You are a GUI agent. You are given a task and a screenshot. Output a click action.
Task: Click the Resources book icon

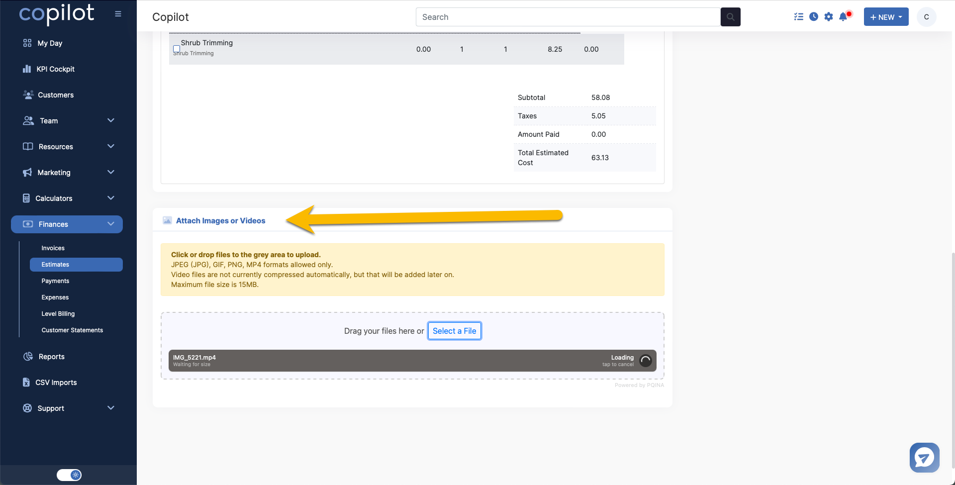pos(28,146)
